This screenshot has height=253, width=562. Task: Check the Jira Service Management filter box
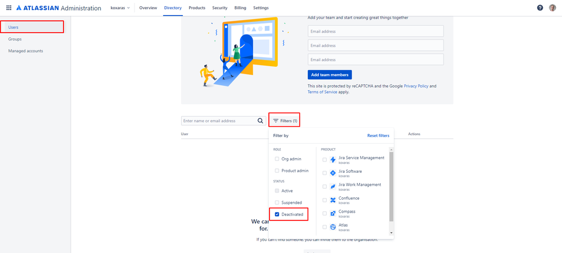pyautogui.click(x=325, y=160)
